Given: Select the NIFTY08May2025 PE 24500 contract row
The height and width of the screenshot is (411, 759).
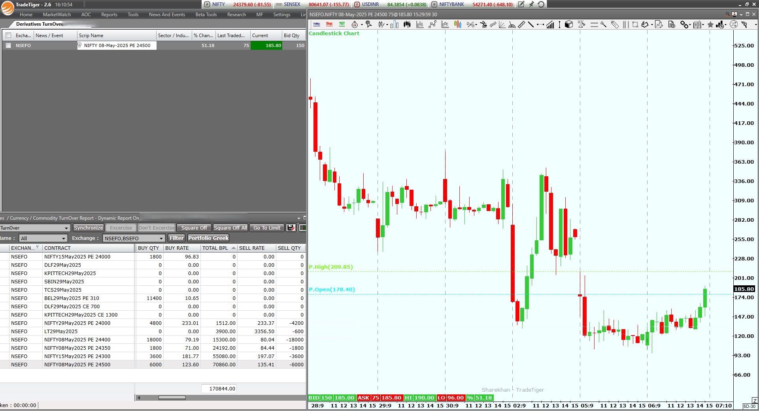Looking at the screenshot, I should pos(153,364).
